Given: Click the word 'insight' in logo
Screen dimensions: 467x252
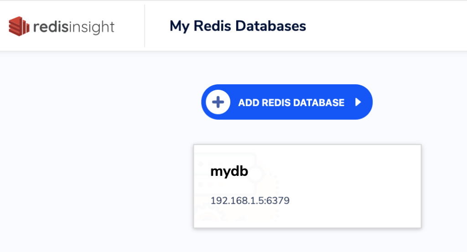Looking at the screenshot, I should (x=92, y=27).
